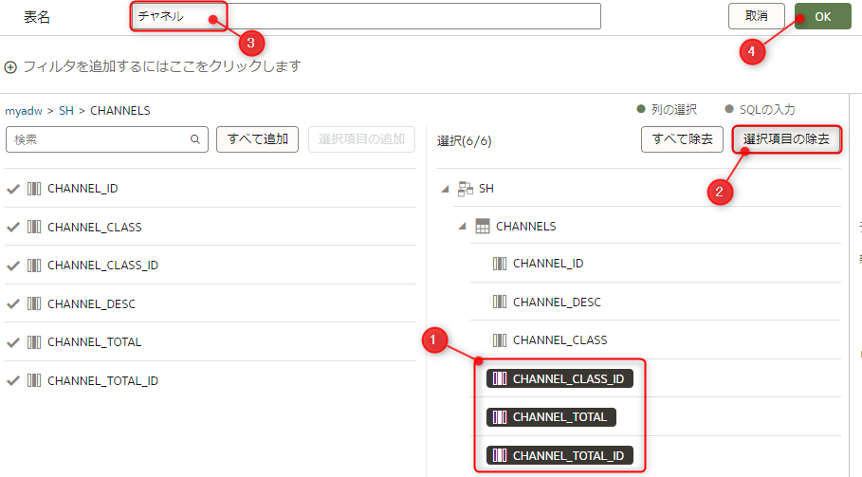Viewport: 862px width, 477px height.
Task: Collapse the SH node in selection tree
Action: (x=446, y=189)
